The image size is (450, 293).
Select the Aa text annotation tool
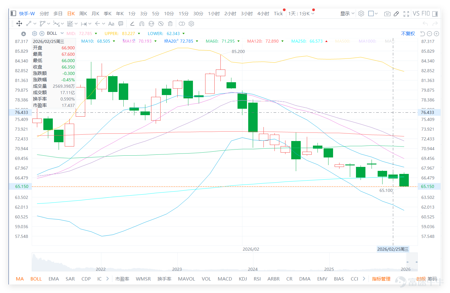pyautogui.click(x=111, y=23)
